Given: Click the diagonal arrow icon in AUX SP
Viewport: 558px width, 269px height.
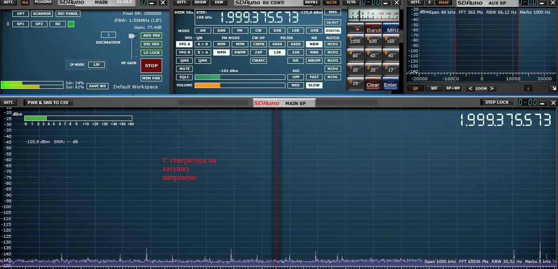Looking at the screenshot, I should coord(553,88).
